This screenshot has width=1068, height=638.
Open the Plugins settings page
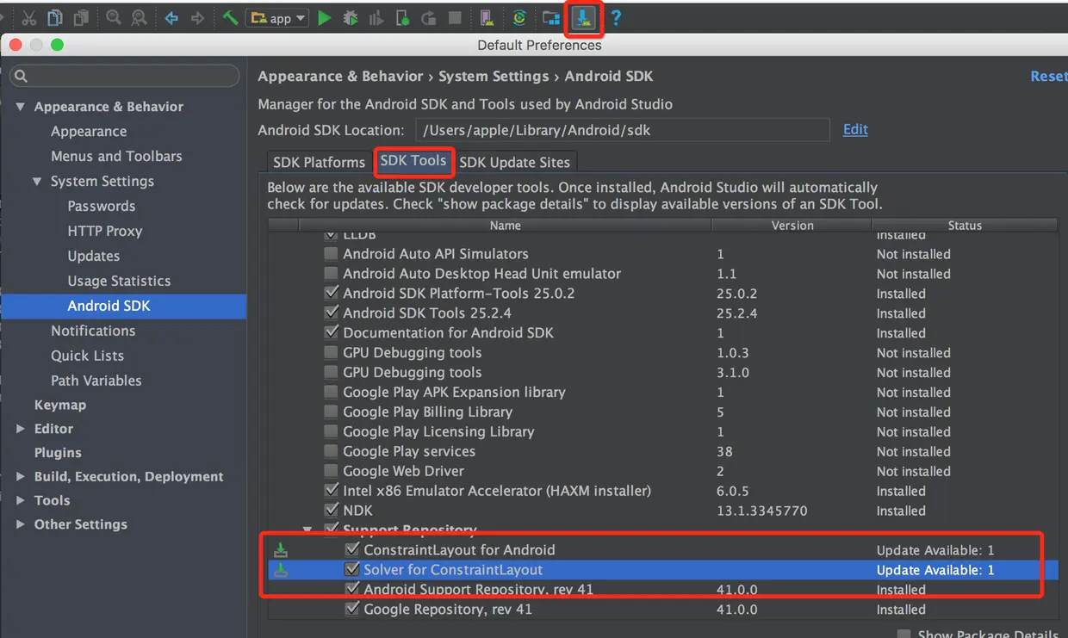point(58,453)
